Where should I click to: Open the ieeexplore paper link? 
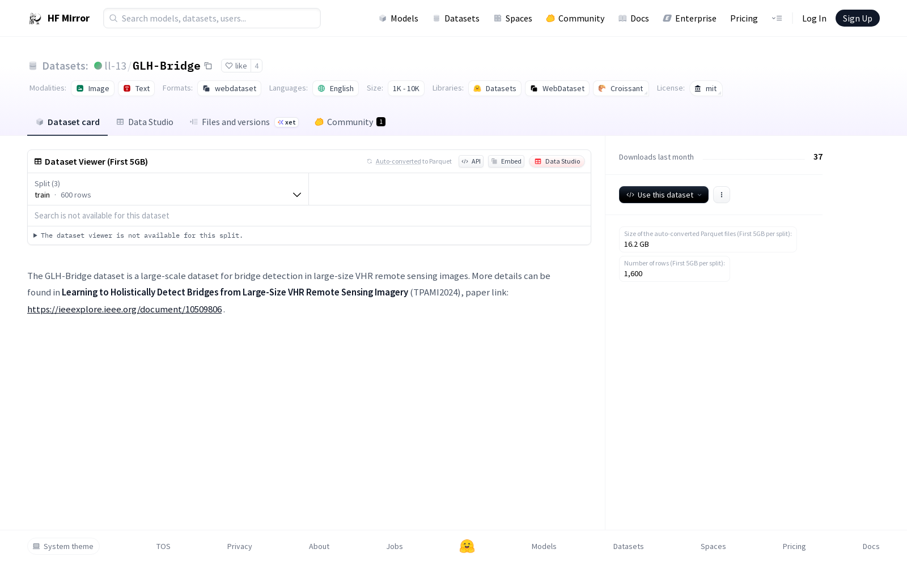[x=125, y=309]
